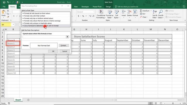
Task: Click the Format cells icon in Cells group
Action: point(135,12)
